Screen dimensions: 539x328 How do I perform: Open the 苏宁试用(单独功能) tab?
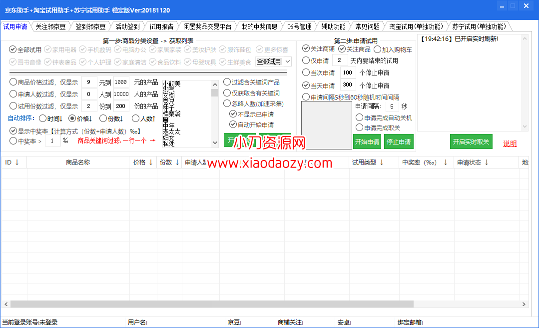[479, 26]
